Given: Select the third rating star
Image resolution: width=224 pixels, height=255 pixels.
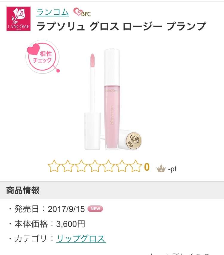Looking at the screenshot, I should (x=81, y=166).
